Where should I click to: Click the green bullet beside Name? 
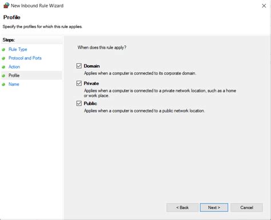3,85
